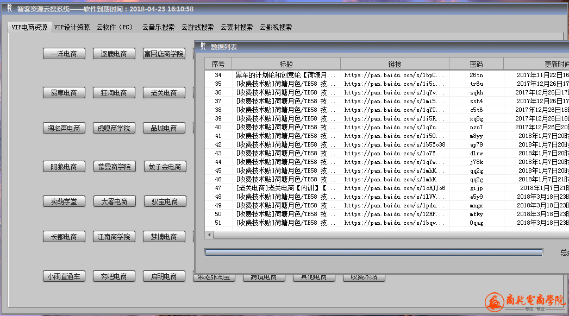Click the data list horizontal scrollbar track
The image size is (569, 316).
click(391, 235)
